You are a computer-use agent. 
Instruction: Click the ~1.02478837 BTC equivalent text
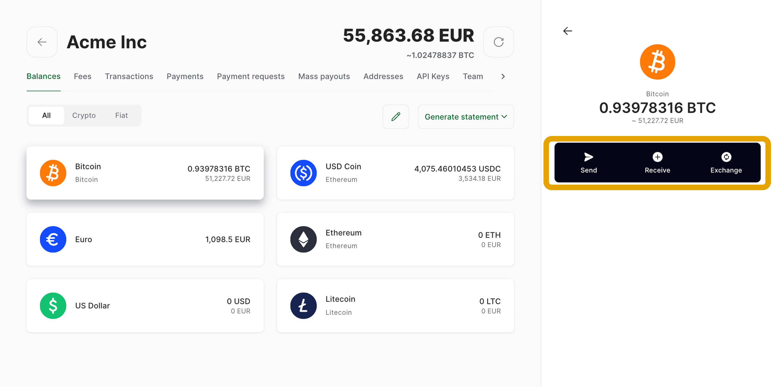(x=440, y=55)
